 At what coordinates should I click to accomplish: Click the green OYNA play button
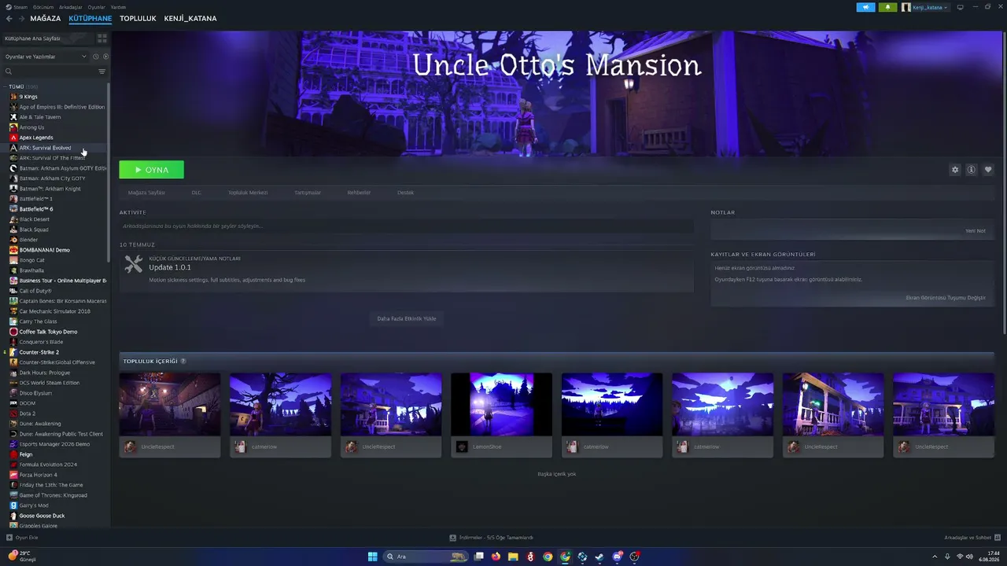(152, 170)
